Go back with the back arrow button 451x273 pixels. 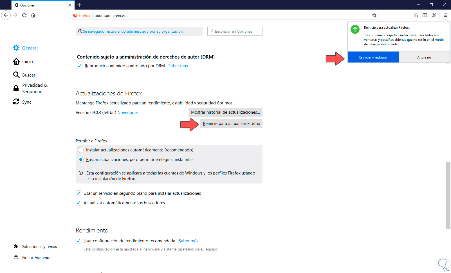point(6,15)
